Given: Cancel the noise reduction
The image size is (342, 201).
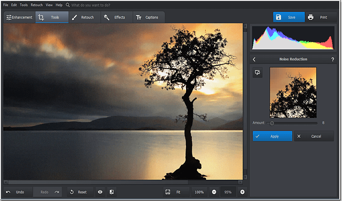Looking at the screenshot, I should (x=314, y=136).
